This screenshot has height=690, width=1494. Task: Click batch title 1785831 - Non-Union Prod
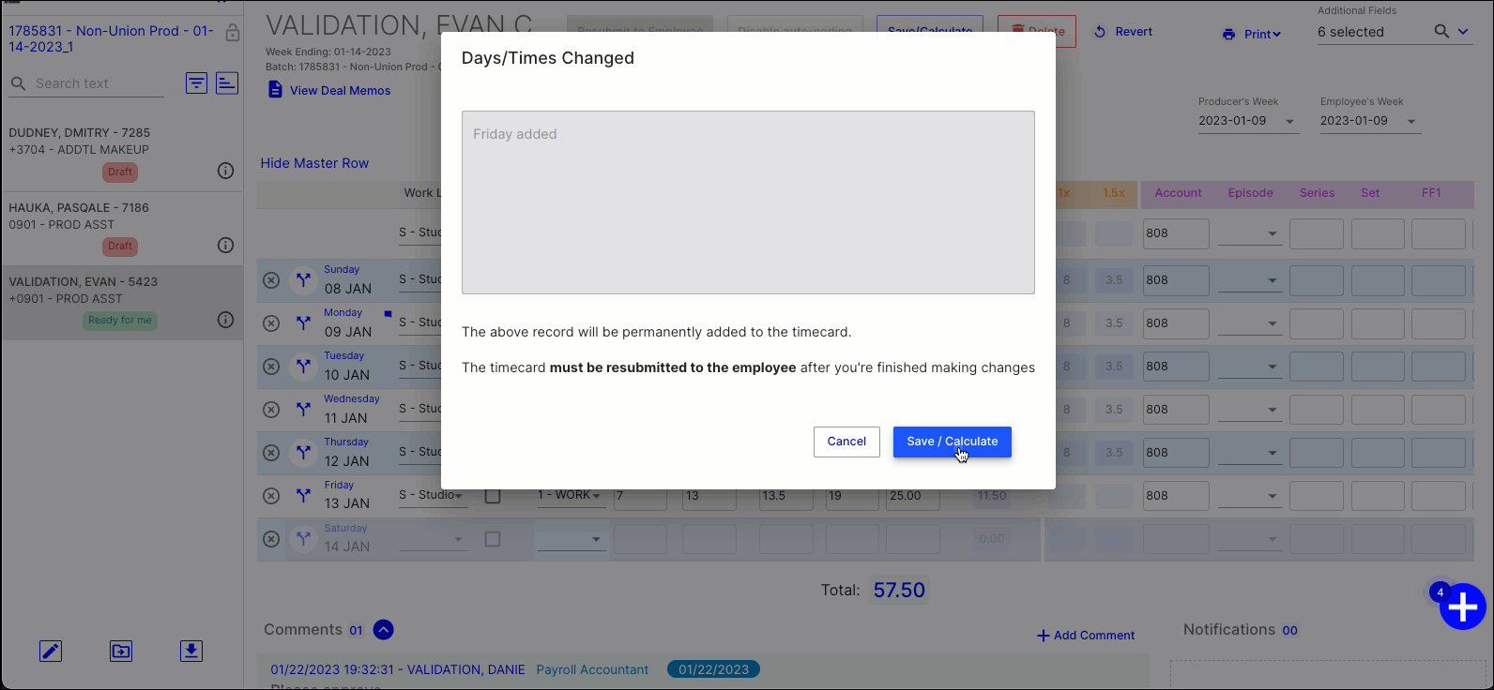[x=111, y=38]
